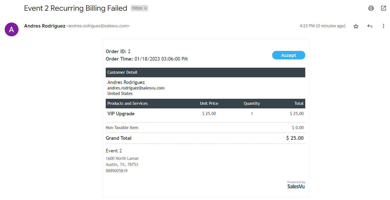Click the purple sender avatar
The width and height of the screenshot is (390, 200).
point(12,29)
